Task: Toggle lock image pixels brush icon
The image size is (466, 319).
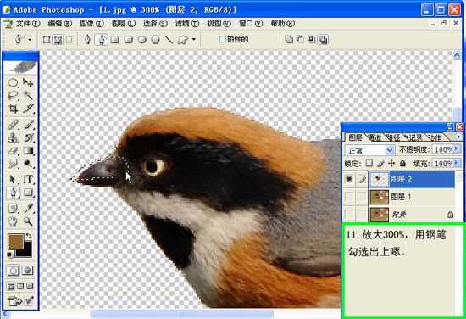Action: (x=380, y=163)
